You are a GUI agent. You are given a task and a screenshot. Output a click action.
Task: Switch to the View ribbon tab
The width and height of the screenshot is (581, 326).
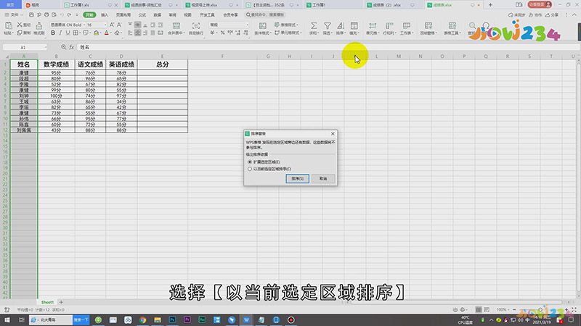point(187,14)
